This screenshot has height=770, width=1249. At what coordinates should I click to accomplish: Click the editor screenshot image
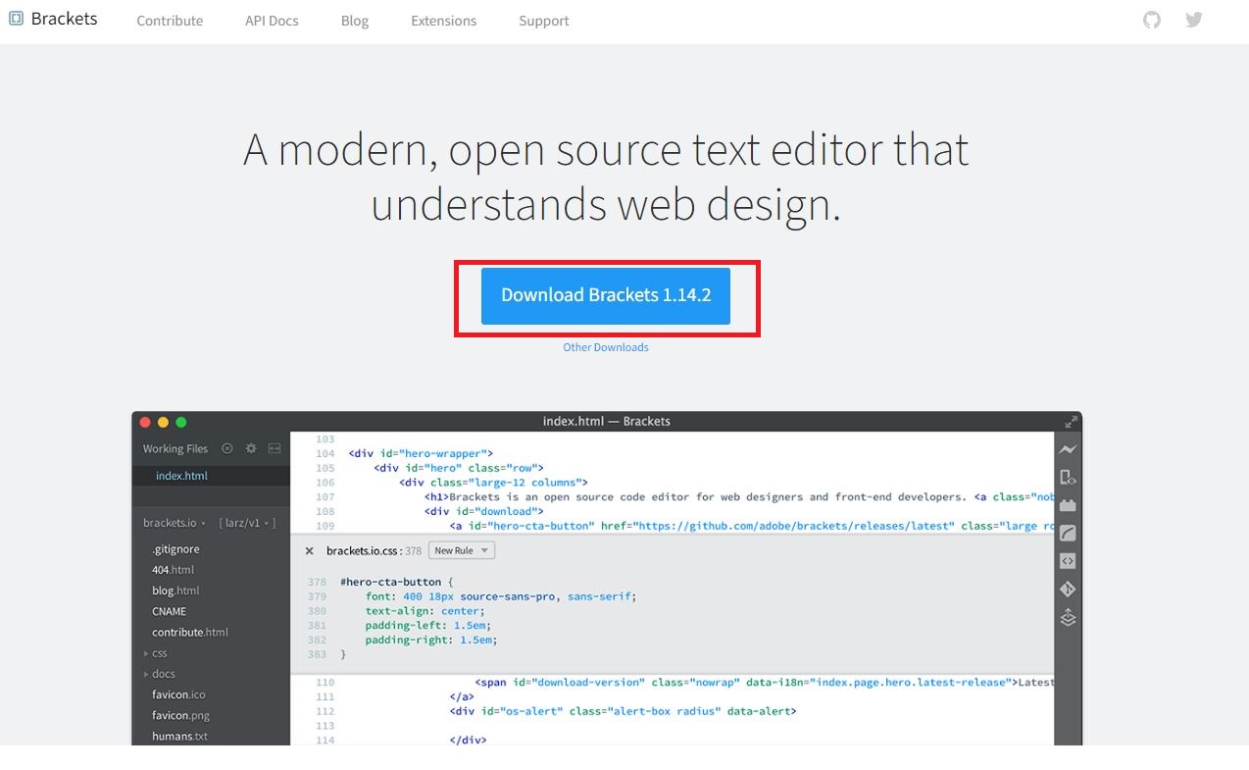tap(607, 579)
